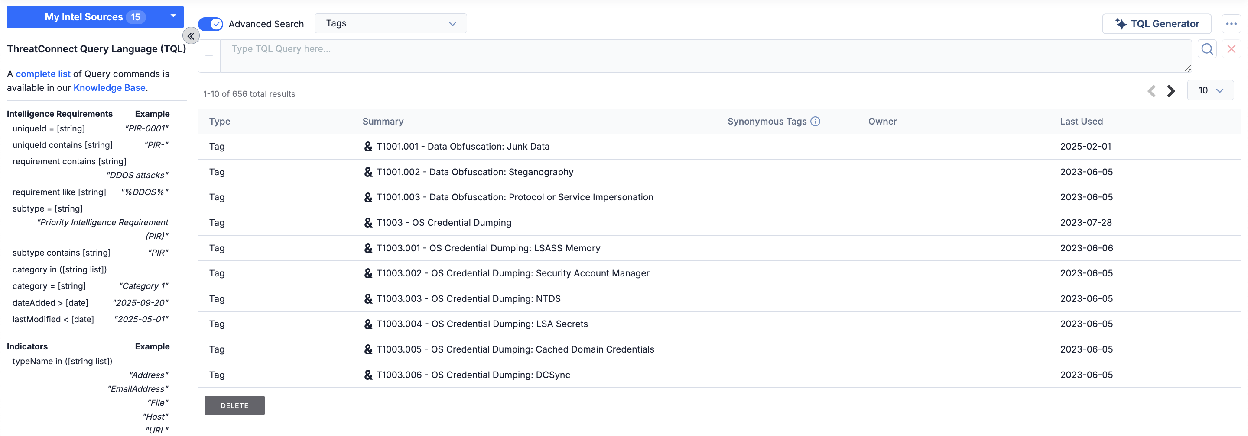The width and height of the screenshot is (1248, 436).
Task: Click tag icon for T1001.002 Steganography
Action: [x=368, y=172]
